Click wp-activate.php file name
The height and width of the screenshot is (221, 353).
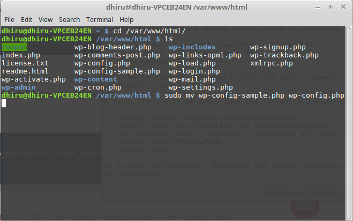pos(34,79)
